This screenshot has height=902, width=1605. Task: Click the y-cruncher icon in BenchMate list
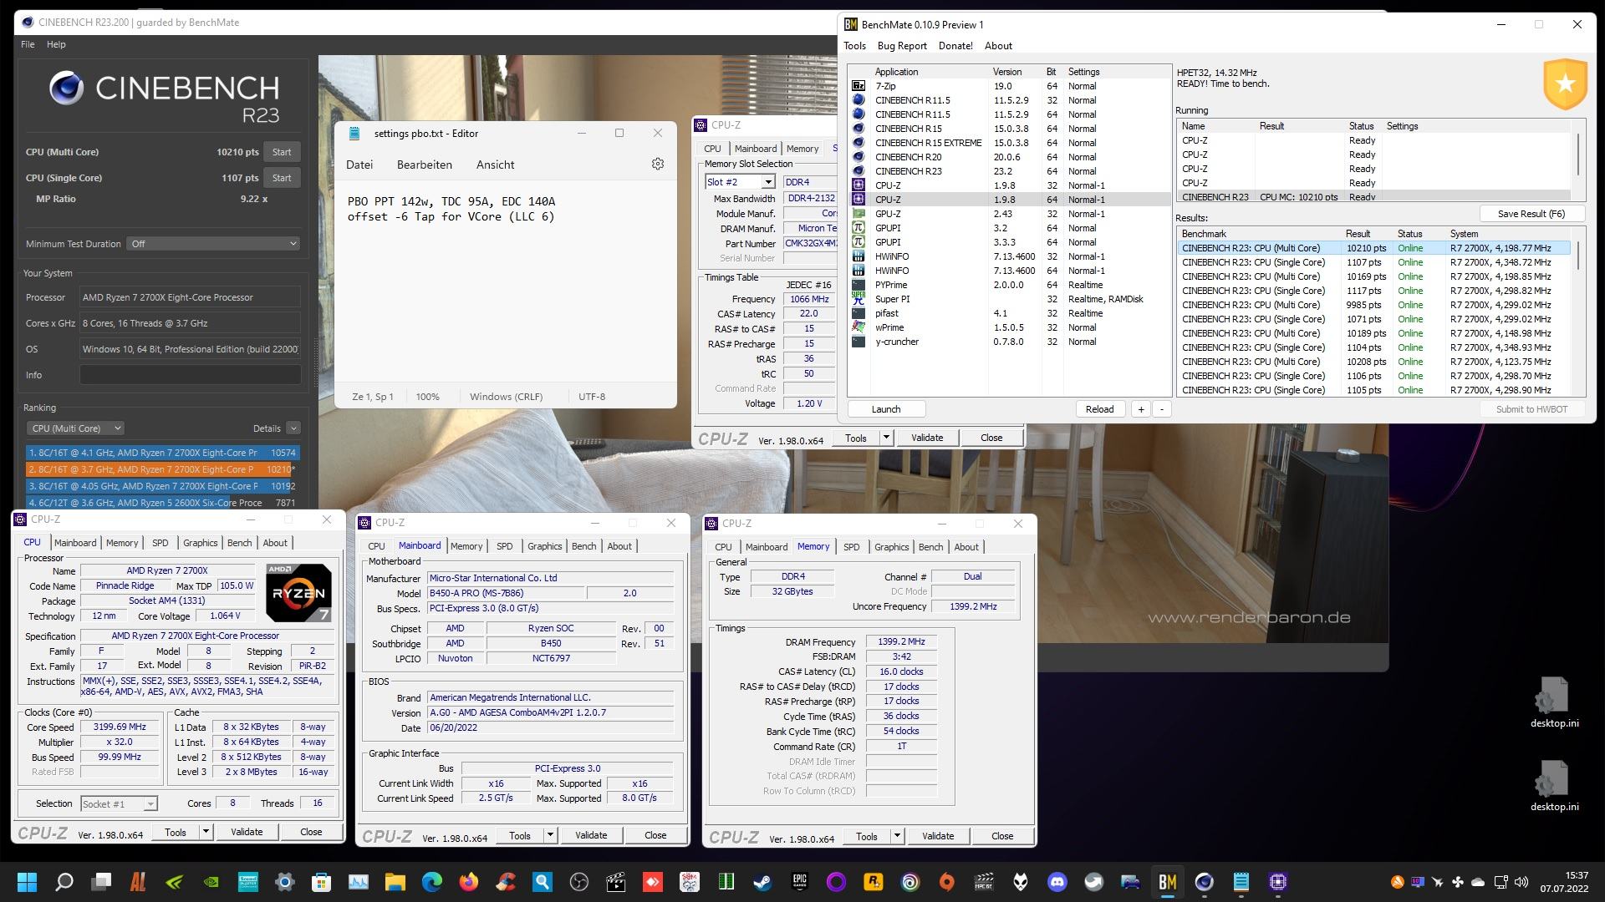(x=858, y=342)
